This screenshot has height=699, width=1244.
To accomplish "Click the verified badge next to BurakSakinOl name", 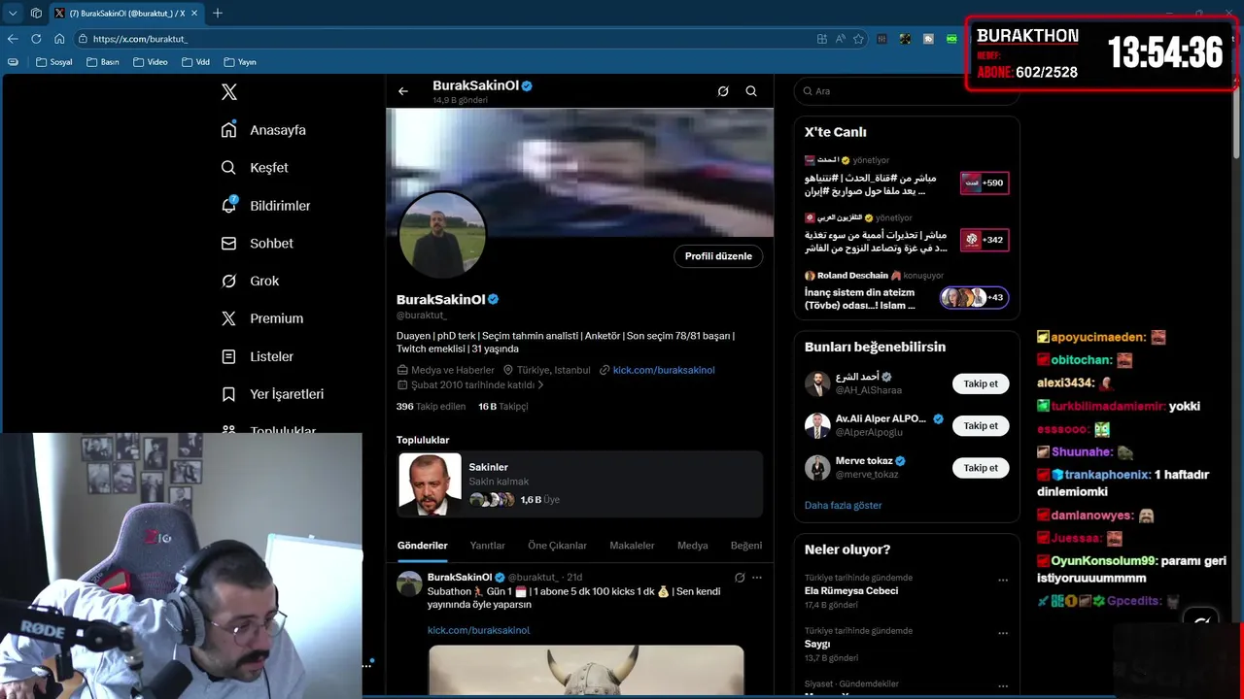I will pos(494,299).
